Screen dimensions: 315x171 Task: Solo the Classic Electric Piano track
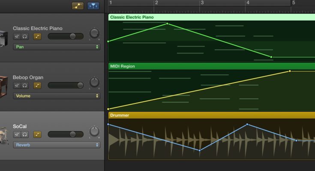(25, 37)
